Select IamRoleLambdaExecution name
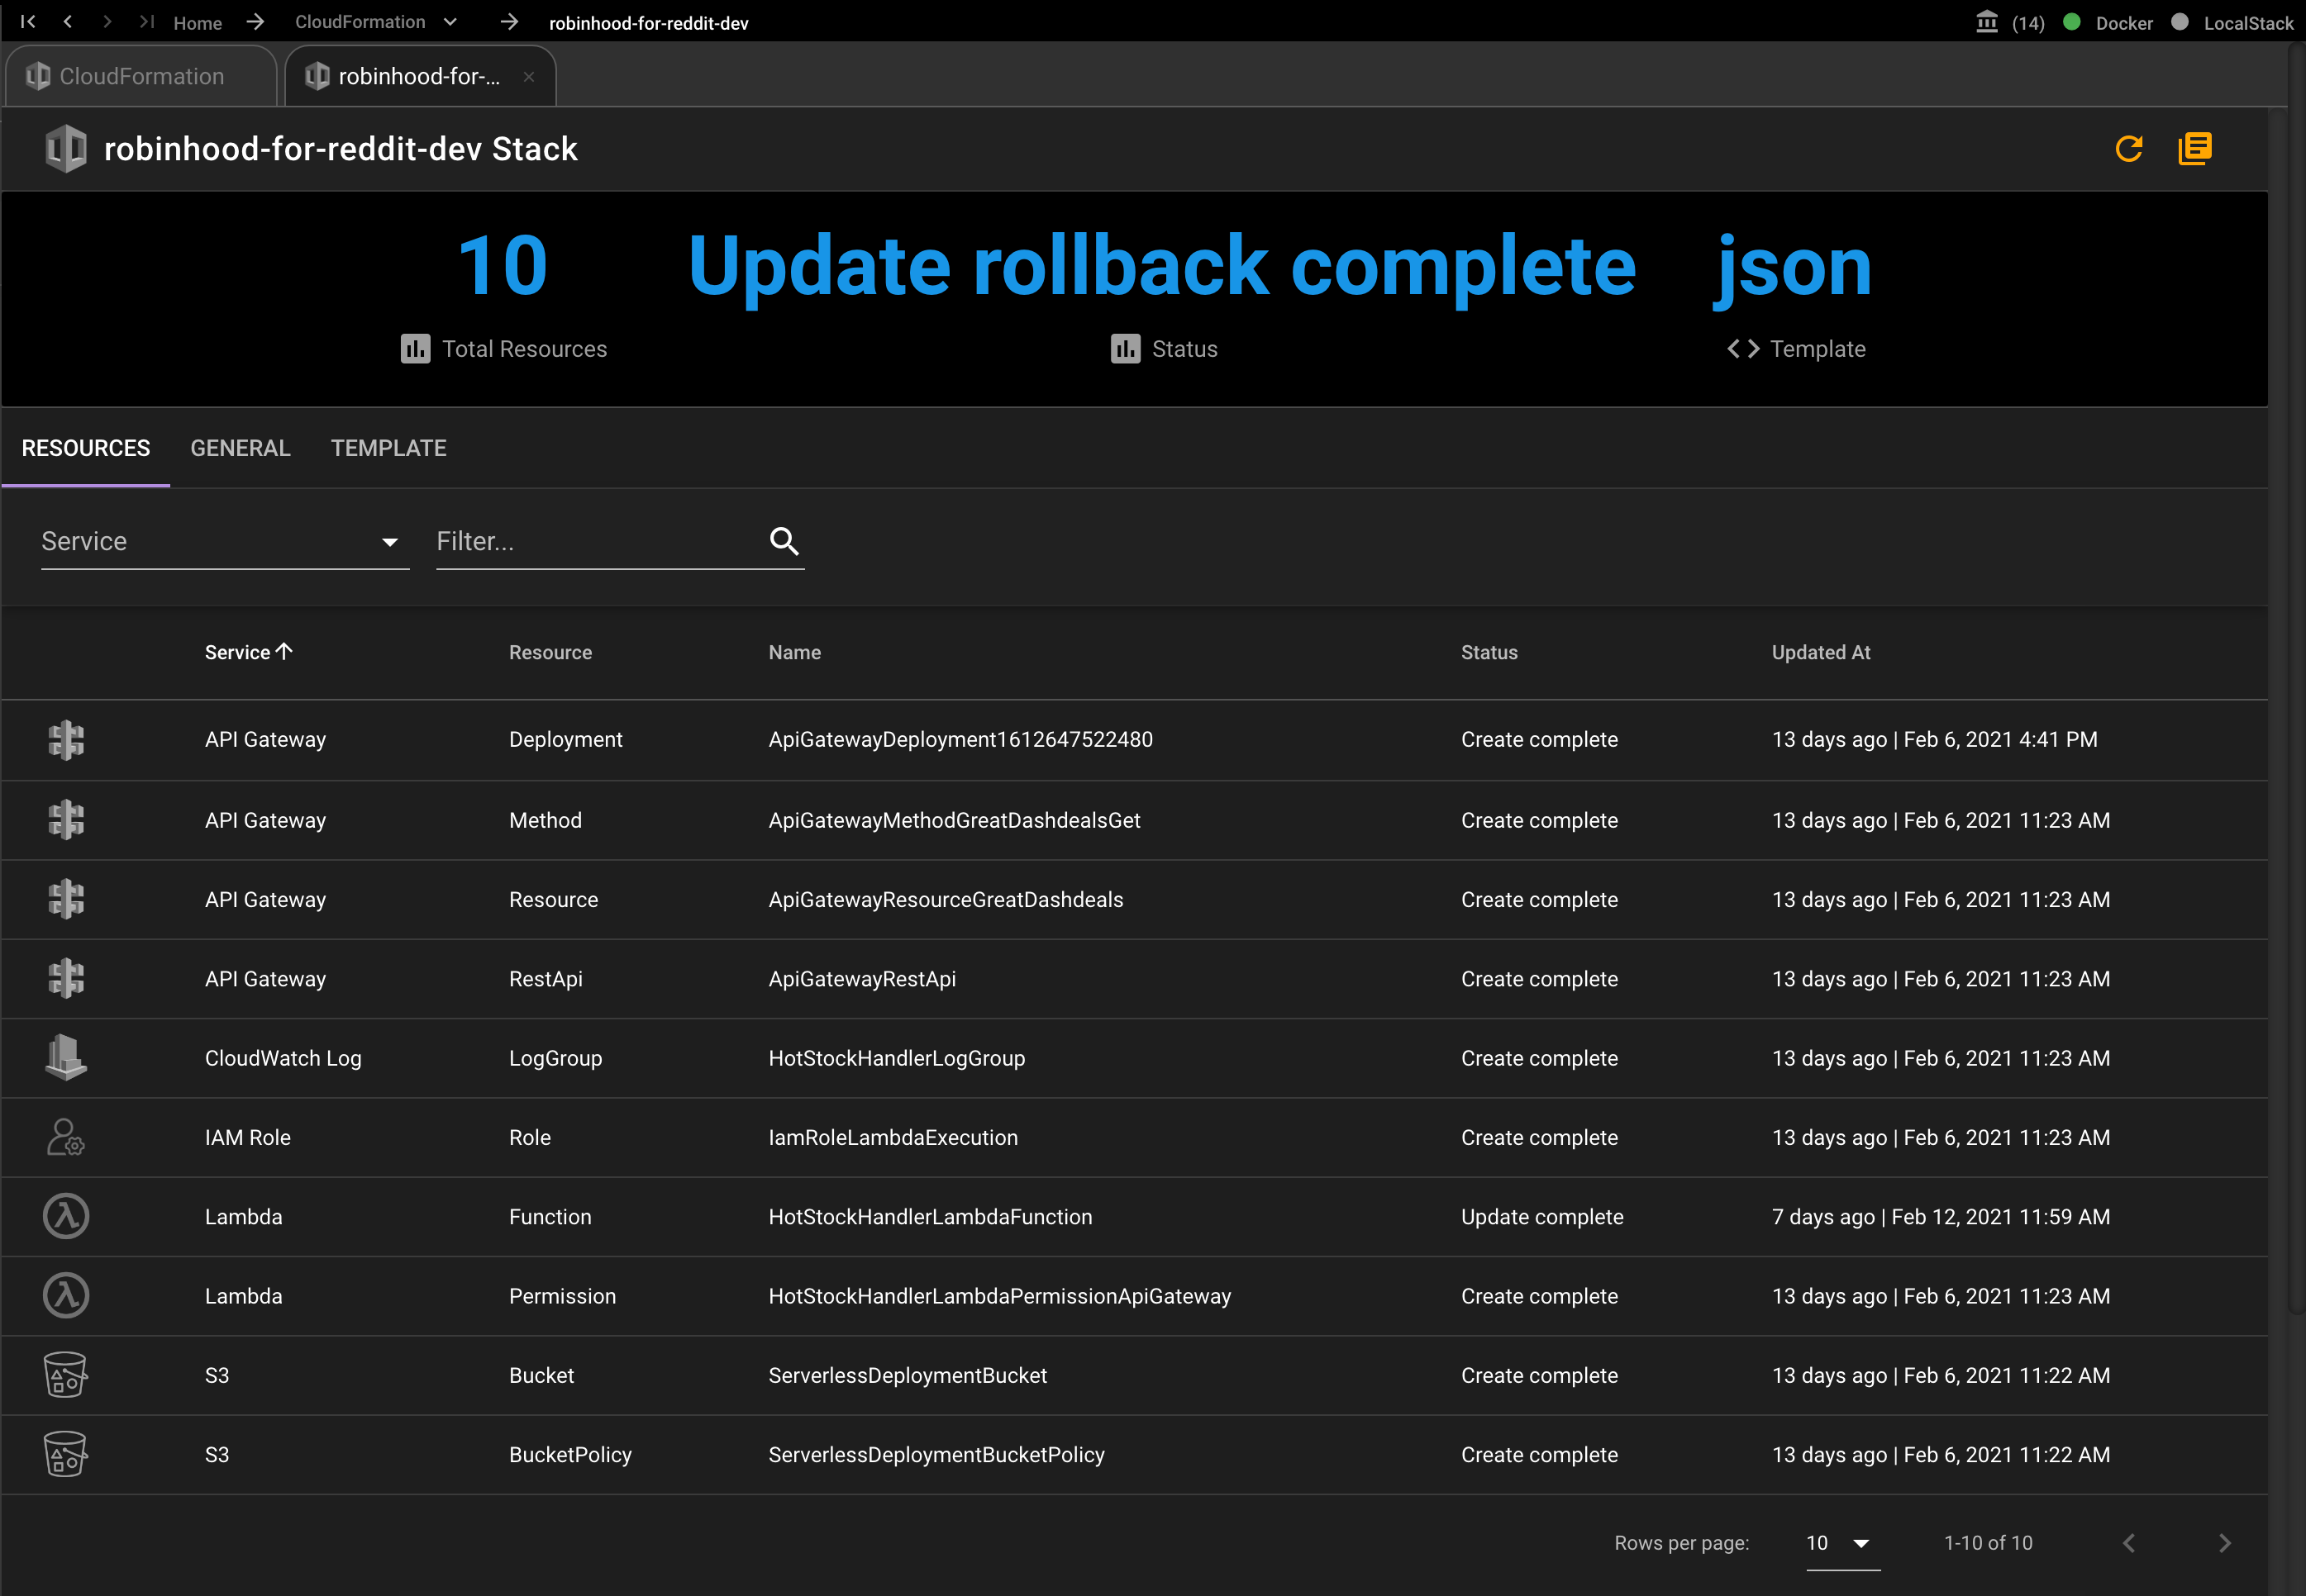The height and width of the screenshot is (1596, 2306). (893, 1137)
